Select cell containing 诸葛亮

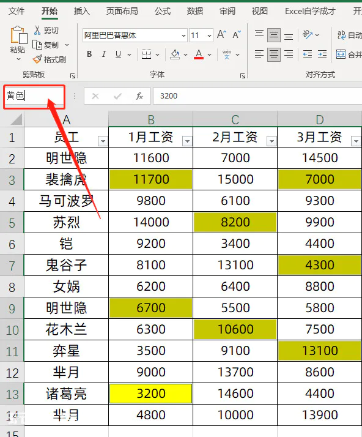coord(66,394)
